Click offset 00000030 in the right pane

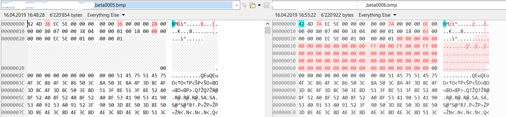point(284,46)
